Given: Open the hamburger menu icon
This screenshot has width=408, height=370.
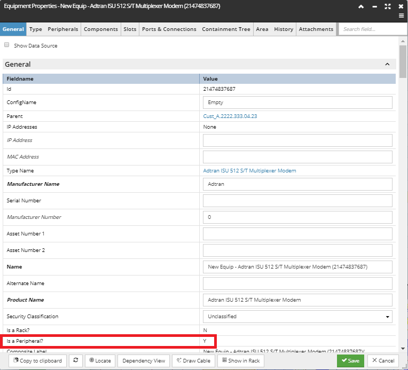Looking at the screenshot, I should tap(401, 15).
